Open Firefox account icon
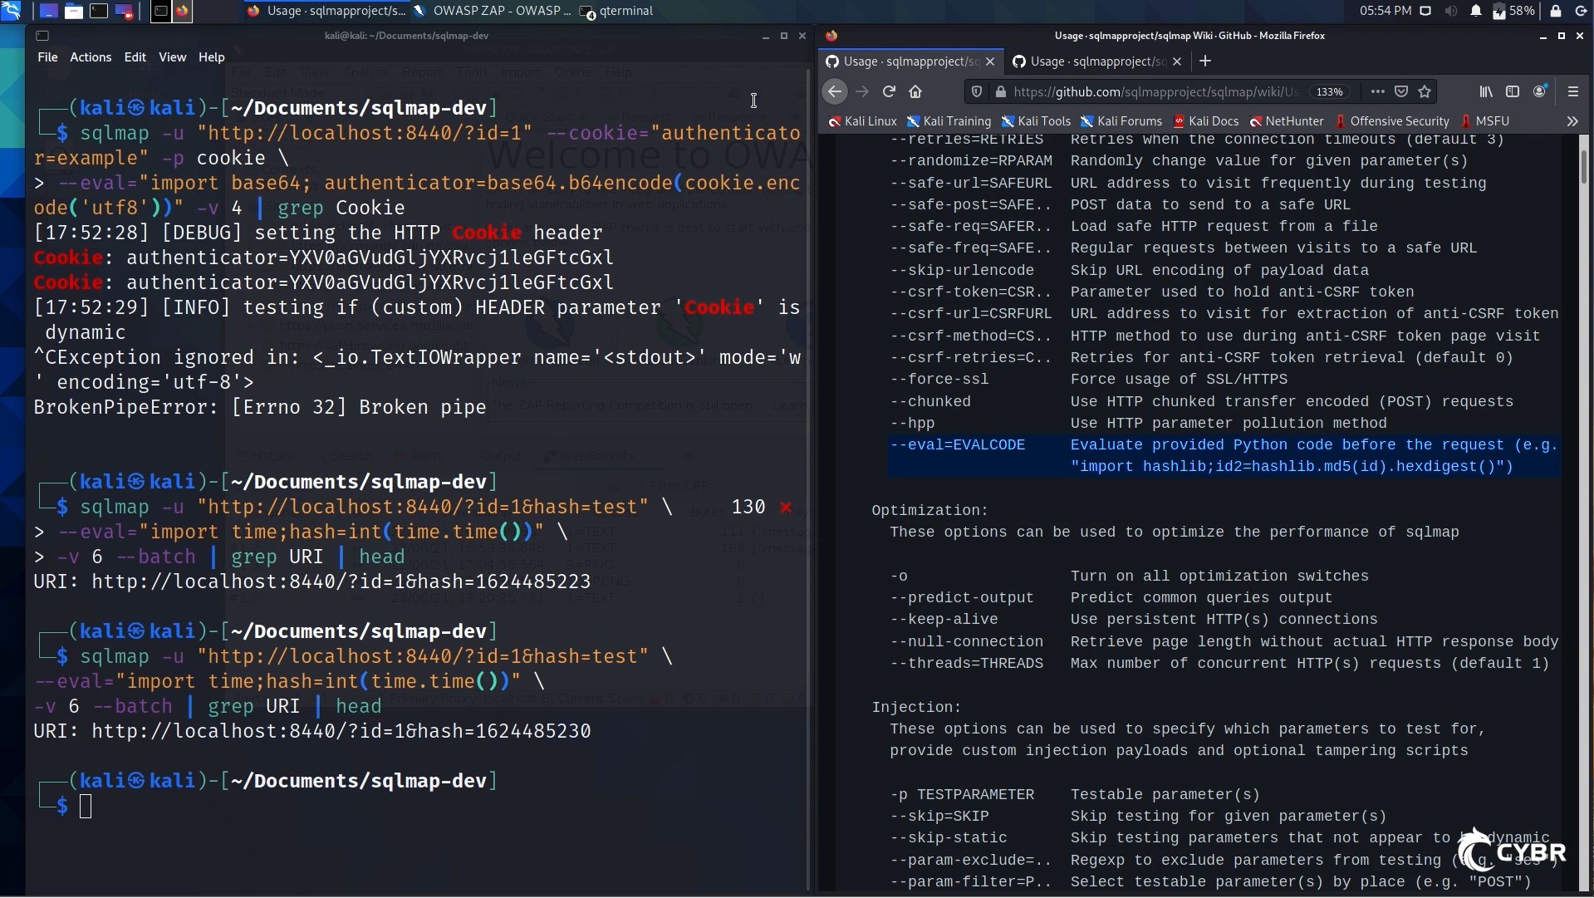 click(1539, 91)
